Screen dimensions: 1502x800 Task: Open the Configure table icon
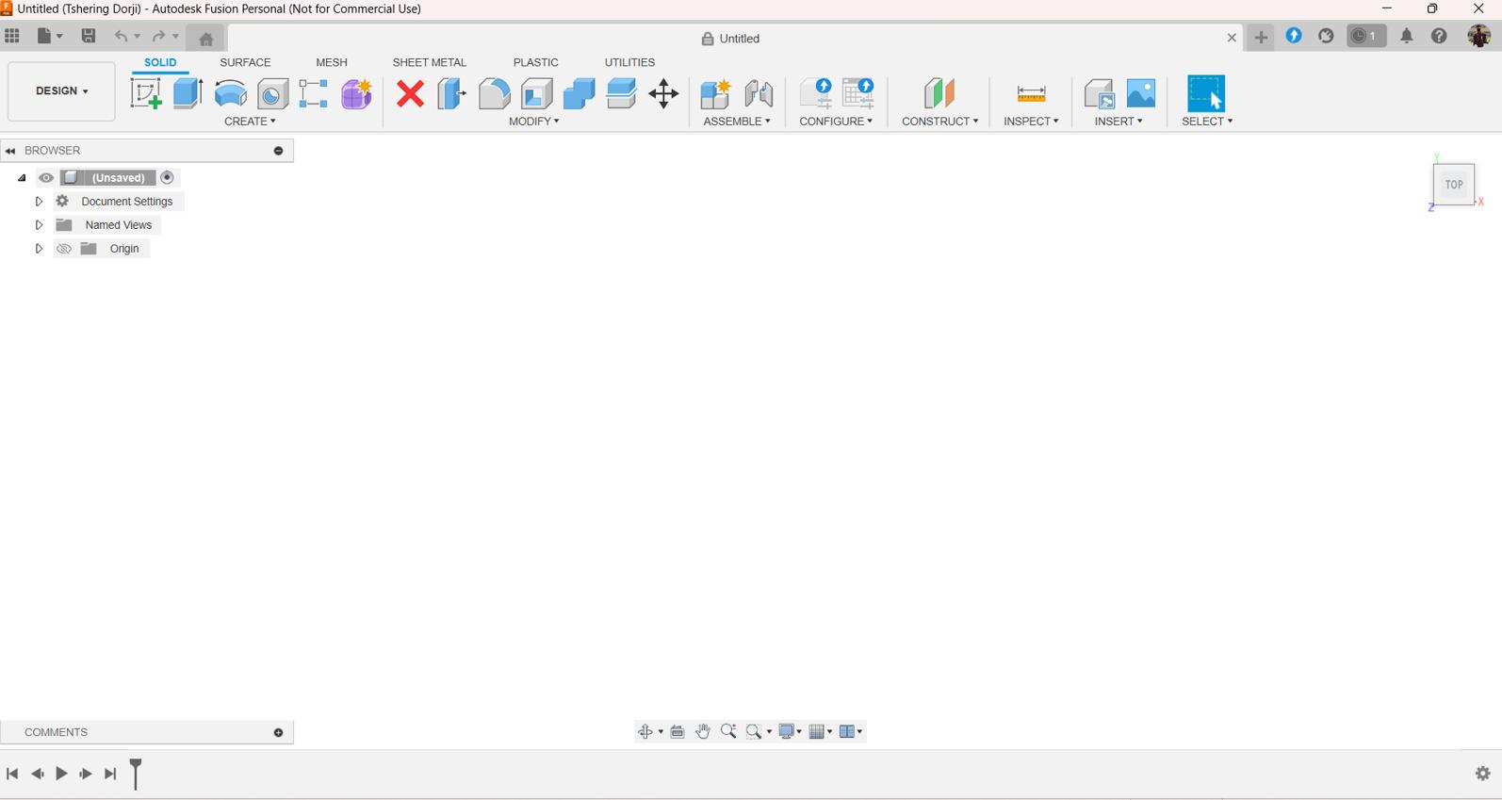[x=858, y=93]
